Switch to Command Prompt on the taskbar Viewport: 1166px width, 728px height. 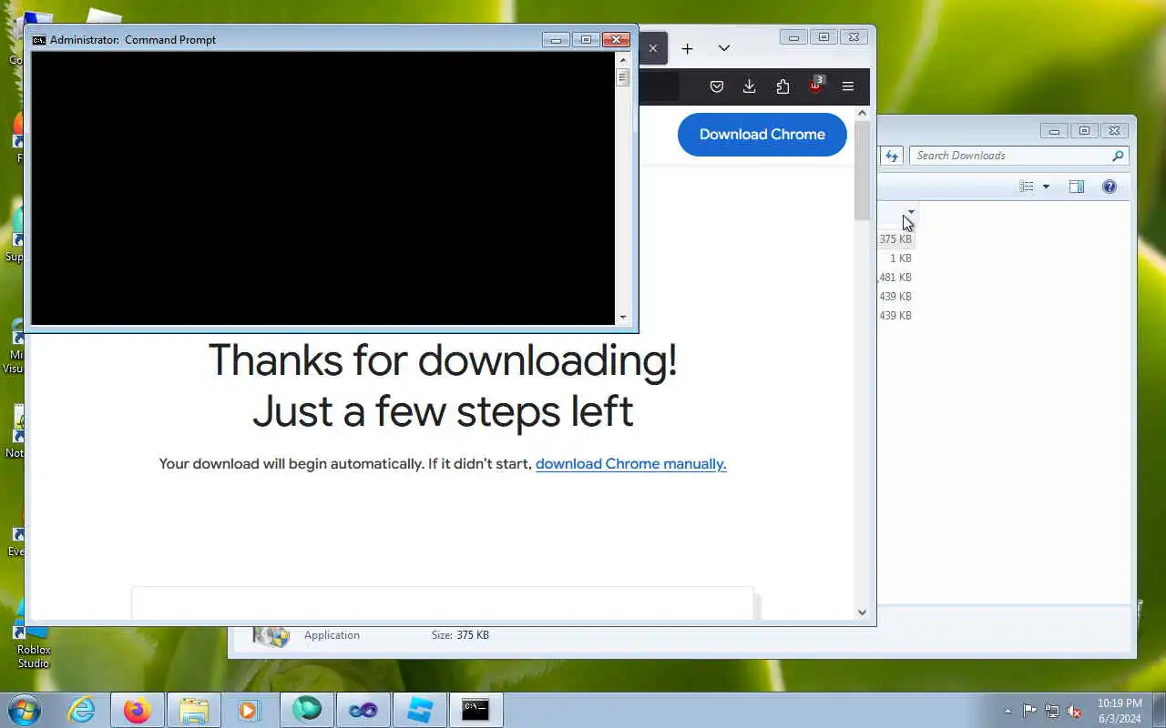pos(476,710)
